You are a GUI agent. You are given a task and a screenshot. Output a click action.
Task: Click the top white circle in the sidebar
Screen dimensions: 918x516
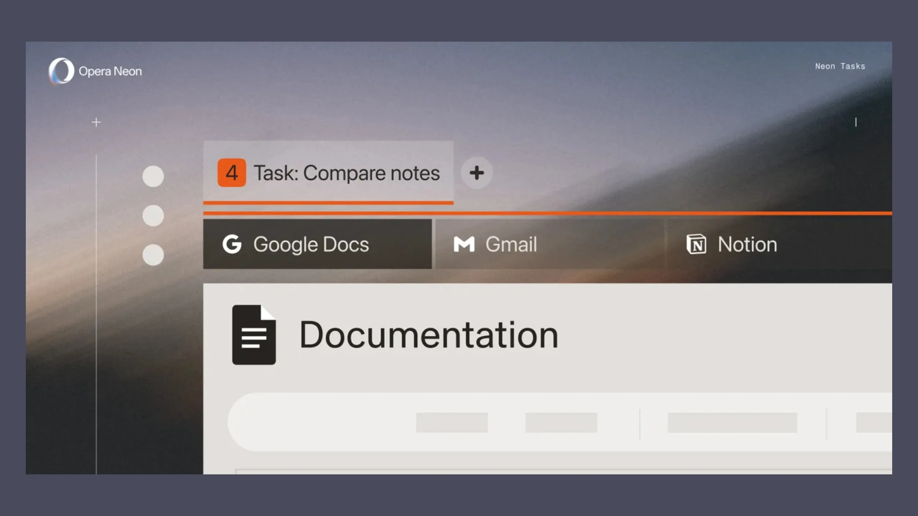click(x=153, y=176)
